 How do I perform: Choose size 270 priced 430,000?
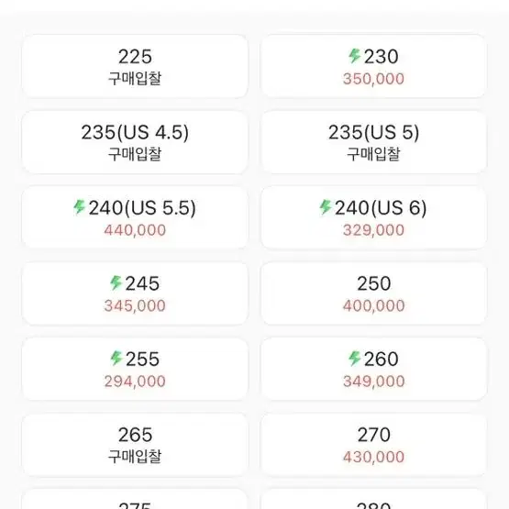(373, 445)
